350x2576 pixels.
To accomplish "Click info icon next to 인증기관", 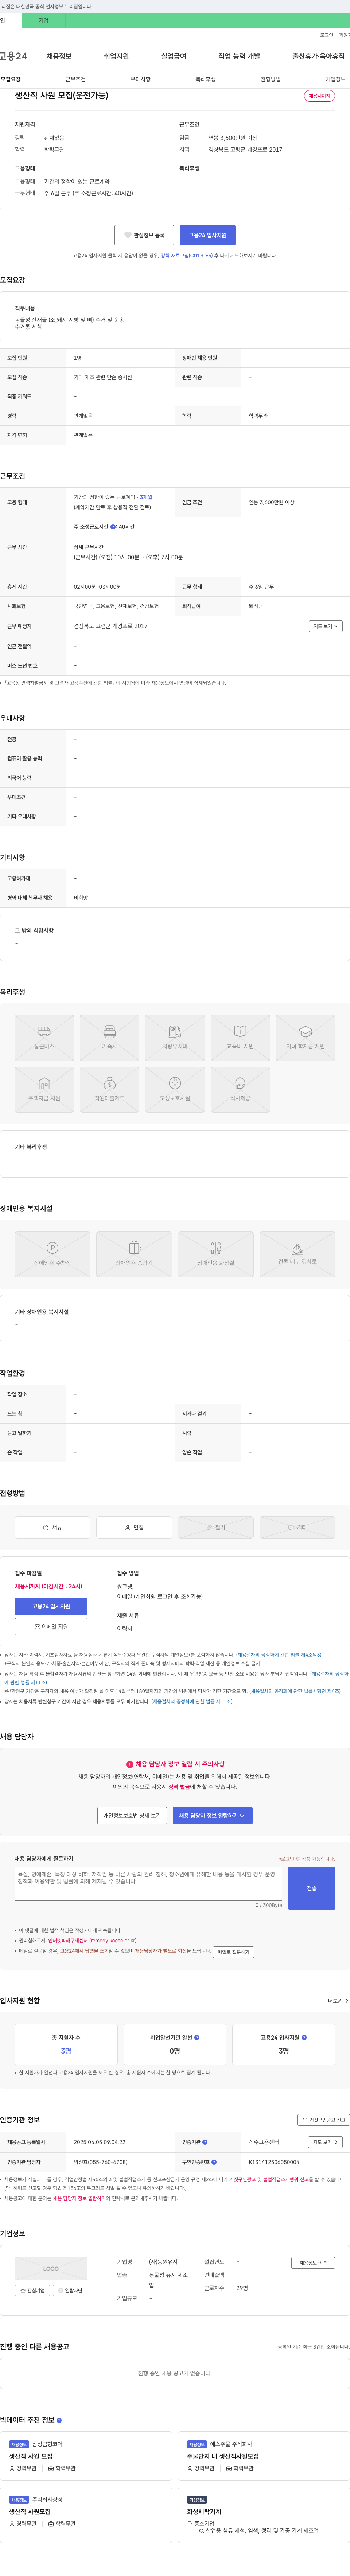I will point(205,2142).
